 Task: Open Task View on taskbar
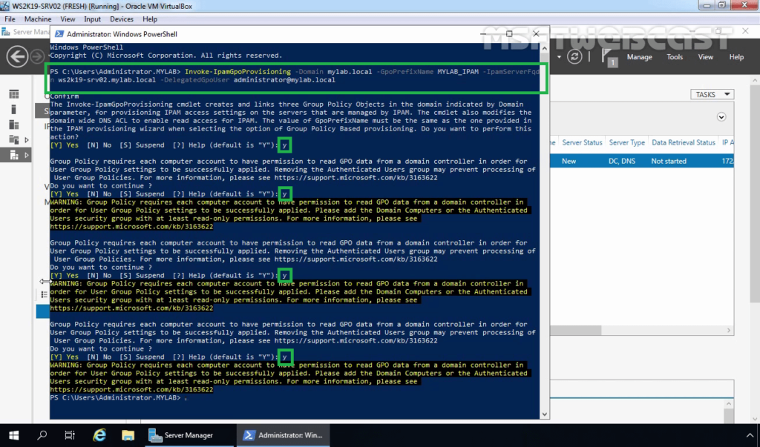pos(70,435)
